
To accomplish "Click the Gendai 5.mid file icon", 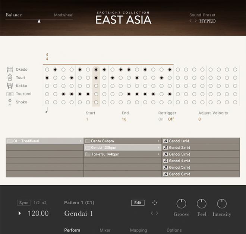I will (x=165, y=167).
